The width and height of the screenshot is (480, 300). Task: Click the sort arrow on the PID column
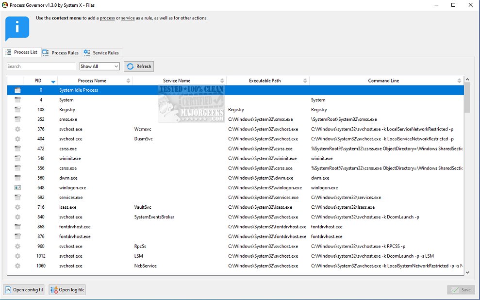coord(53,80)
